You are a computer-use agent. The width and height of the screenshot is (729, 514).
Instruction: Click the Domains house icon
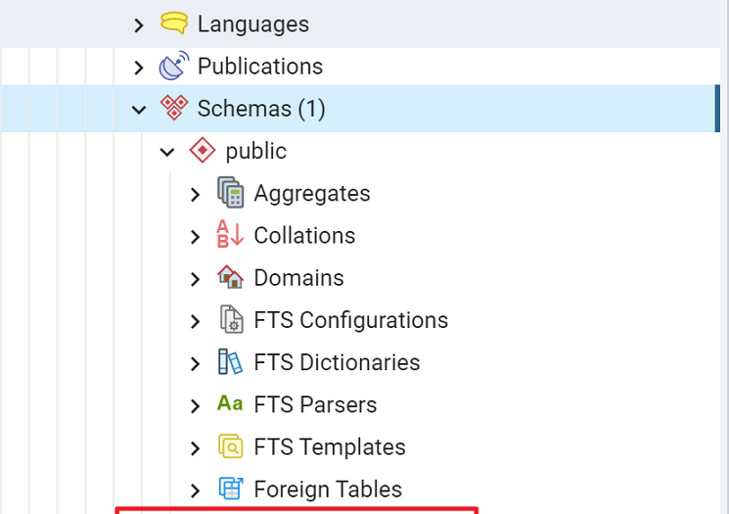[x=231, y=277]
